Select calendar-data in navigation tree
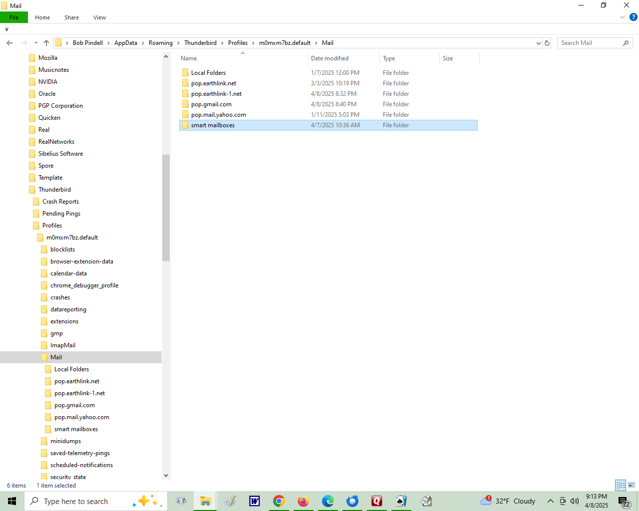 (x=68, y=273)
